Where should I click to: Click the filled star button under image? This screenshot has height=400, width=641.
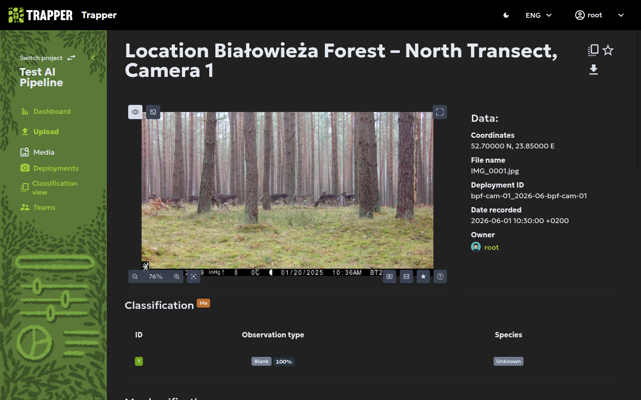(x=423, y=276)
